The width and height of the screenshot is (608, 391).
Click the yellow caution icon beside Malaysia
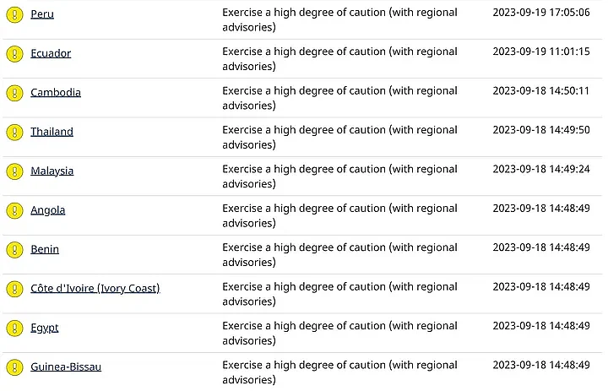[14, 171]
